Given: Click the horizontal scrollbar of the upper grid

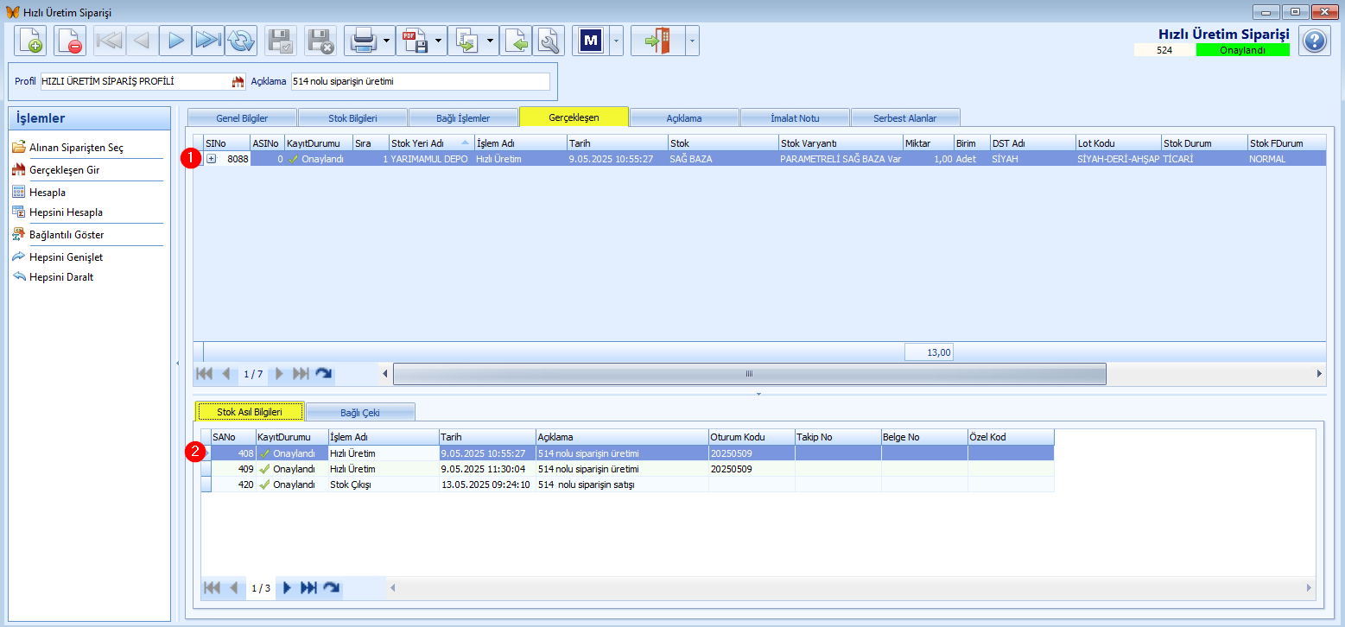Looking at the screenshot, I should click(749, 374).
